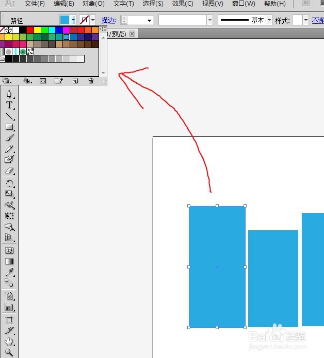Close the document tab
This screenshot has width=324, height=358.
pyautogui.click(x=132, y=34)
